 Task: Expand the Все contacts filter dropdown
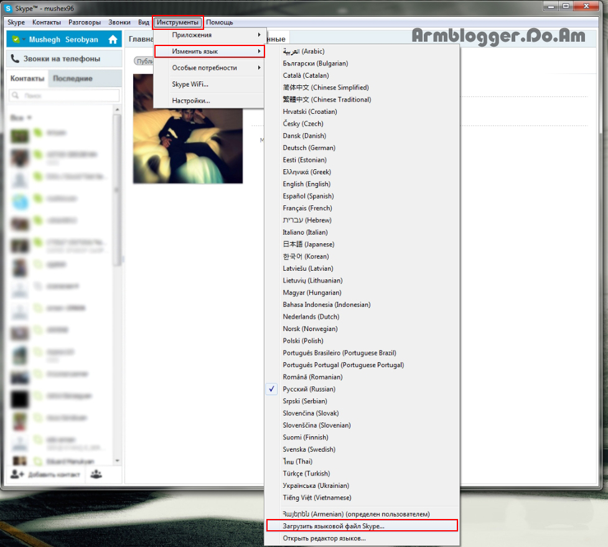(x=21, y=118)
